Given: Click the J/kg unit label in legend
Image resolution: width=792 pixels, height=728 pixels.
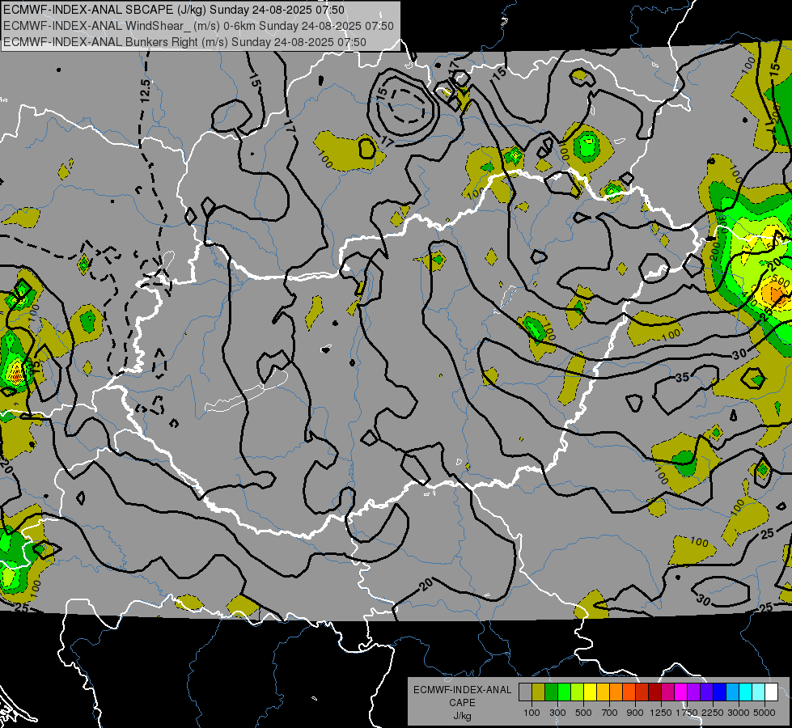Looking at the screenshot, I should point(462,716).
